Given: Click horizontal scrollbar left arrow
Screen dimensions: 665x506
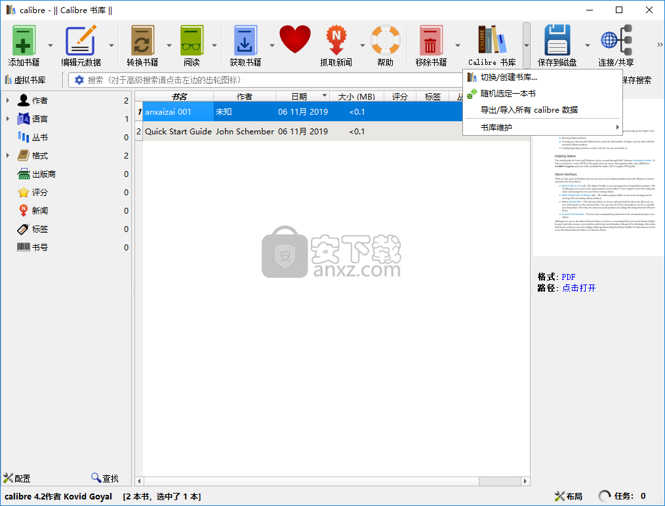Looking at the screenshot, I should pos(139,481).
